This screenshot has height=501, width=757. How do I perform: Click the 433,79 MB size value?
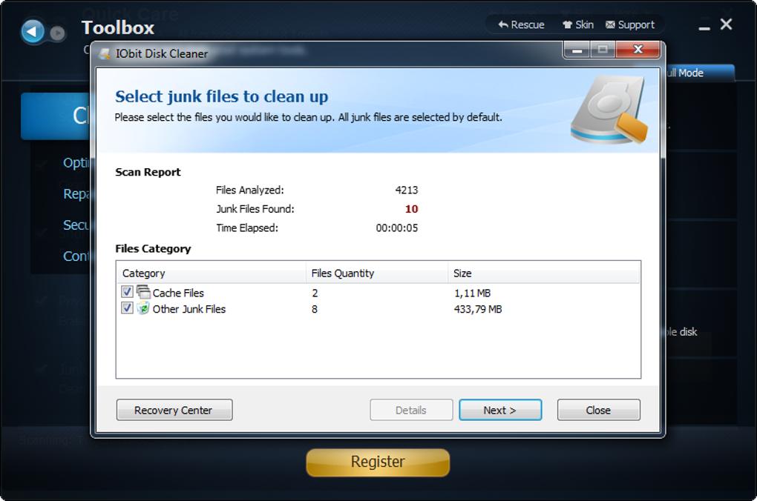tap(478, 309)
